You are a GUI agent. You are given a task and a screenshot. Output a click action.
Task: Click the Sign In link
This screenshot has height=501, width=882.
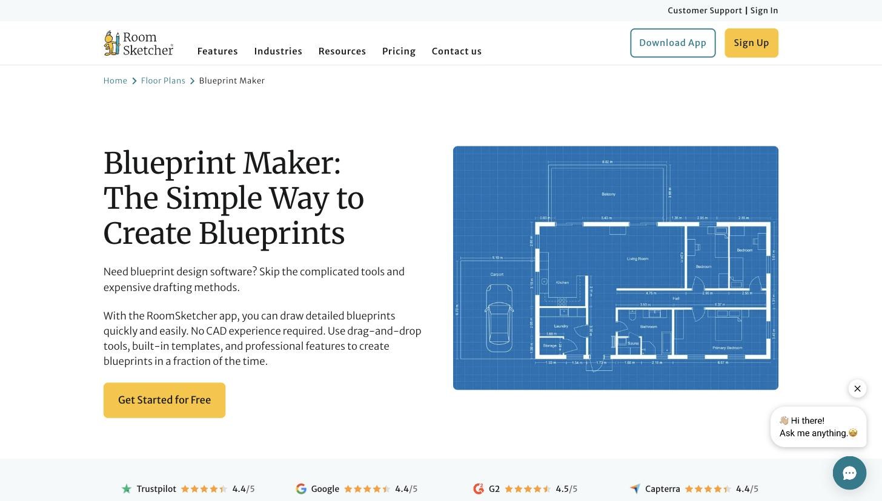(764, 10)
